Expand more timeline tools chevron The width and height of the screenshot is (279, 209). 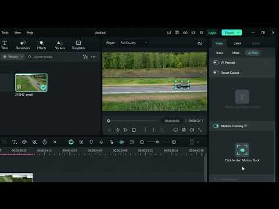click(x=55, y=142)
